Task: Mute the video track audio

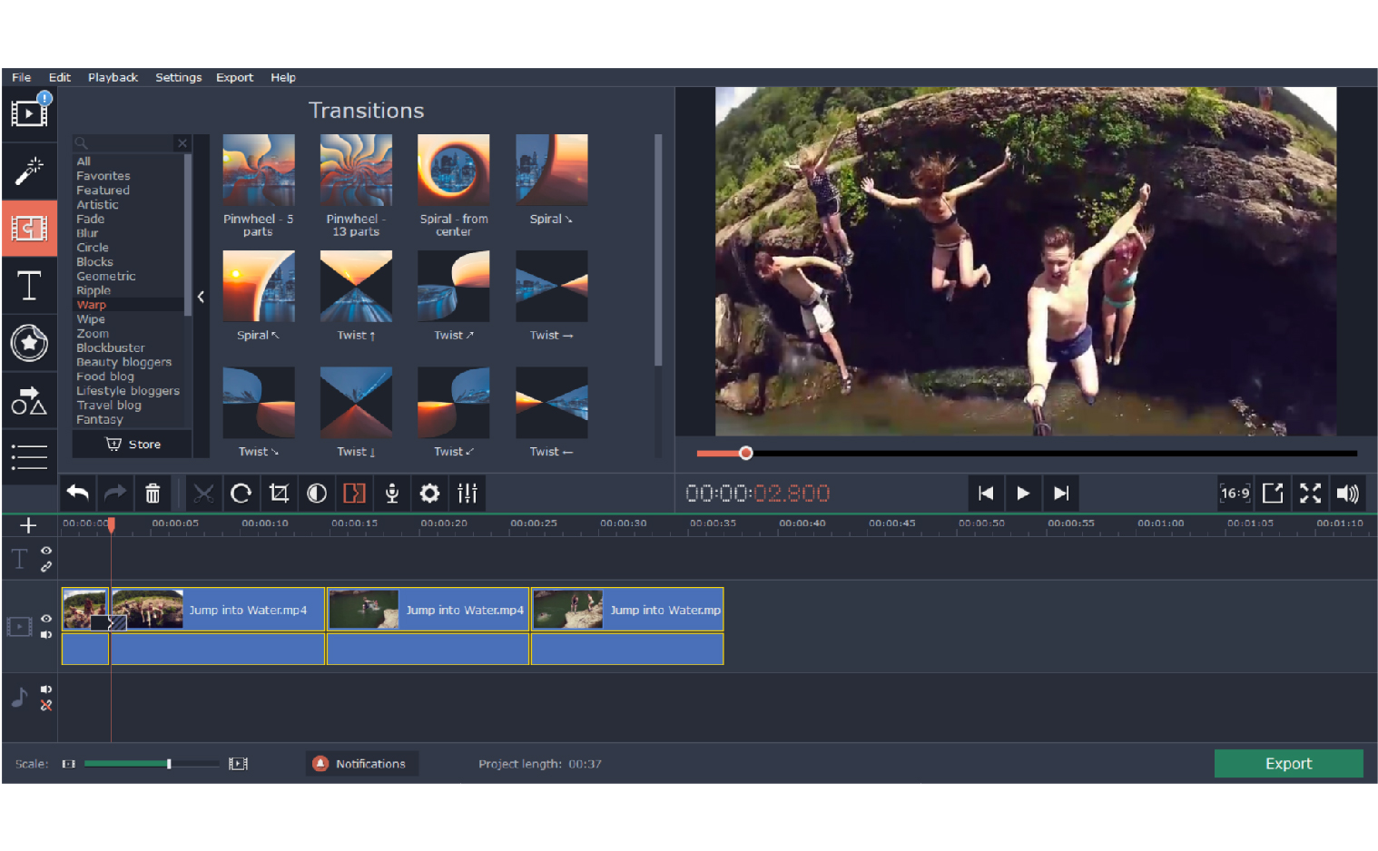Action: pyautogui.click(x=46, y=634)
